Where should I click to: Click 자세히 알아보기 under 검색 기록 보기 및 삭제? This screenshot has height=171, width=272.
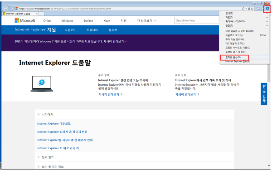click(187, 94)
